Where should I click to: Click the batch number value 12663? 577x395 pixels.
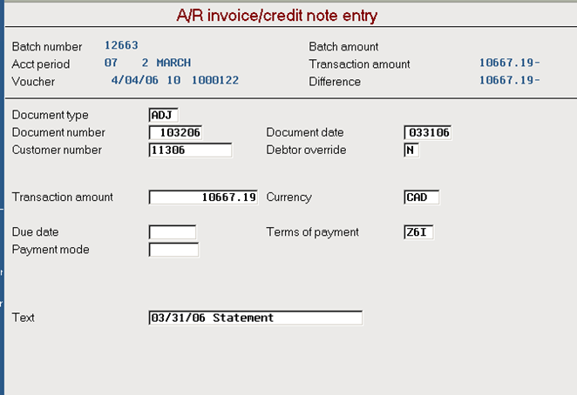tap(121, 45)
